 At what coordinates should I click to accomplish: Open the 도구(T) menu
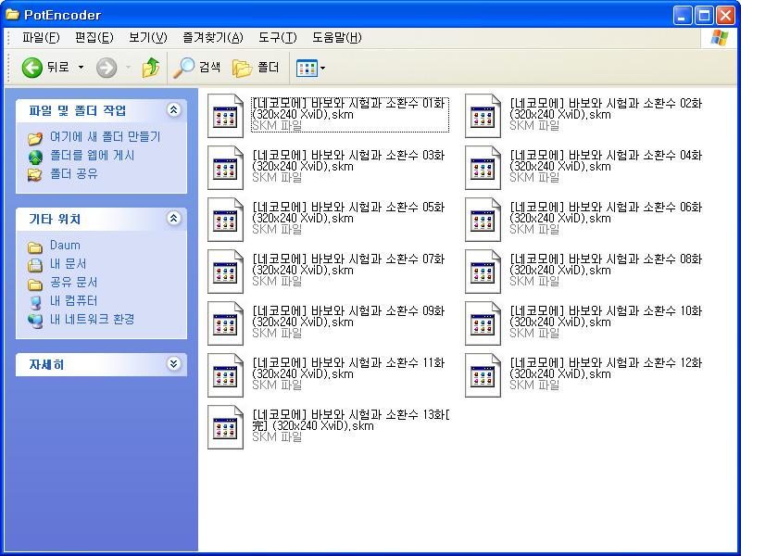click(x=277, y=37)
